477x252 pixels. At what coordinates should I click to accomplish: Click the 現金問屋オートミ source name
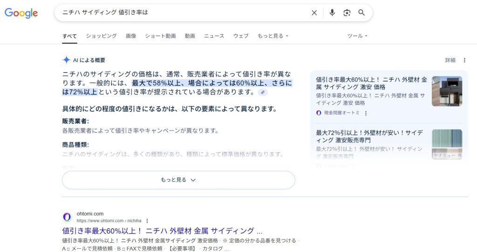pos(341,113)
